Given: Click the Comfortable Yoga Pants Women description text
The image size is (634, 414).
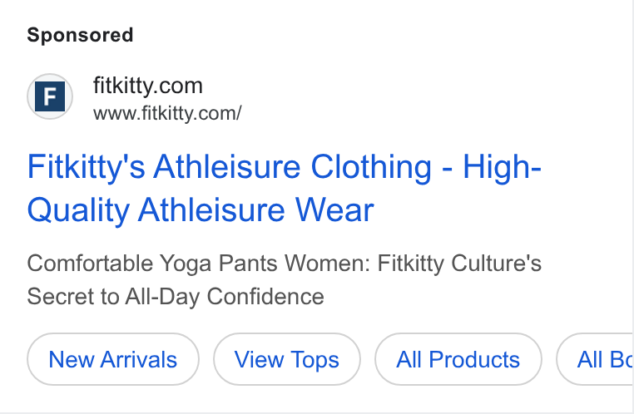Looking at the screenshot, I should coord(198,264).
